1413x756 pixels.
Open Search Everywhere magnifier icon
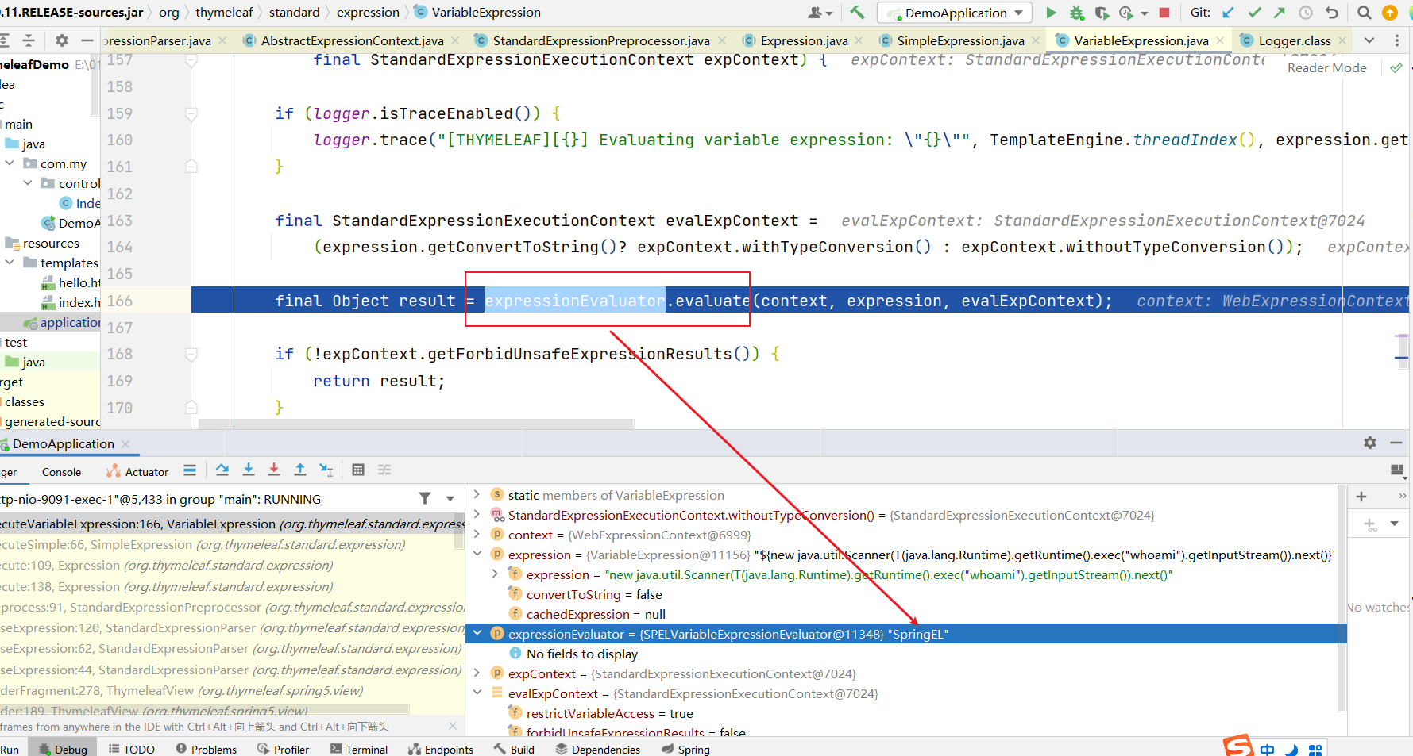(1365, 13)
